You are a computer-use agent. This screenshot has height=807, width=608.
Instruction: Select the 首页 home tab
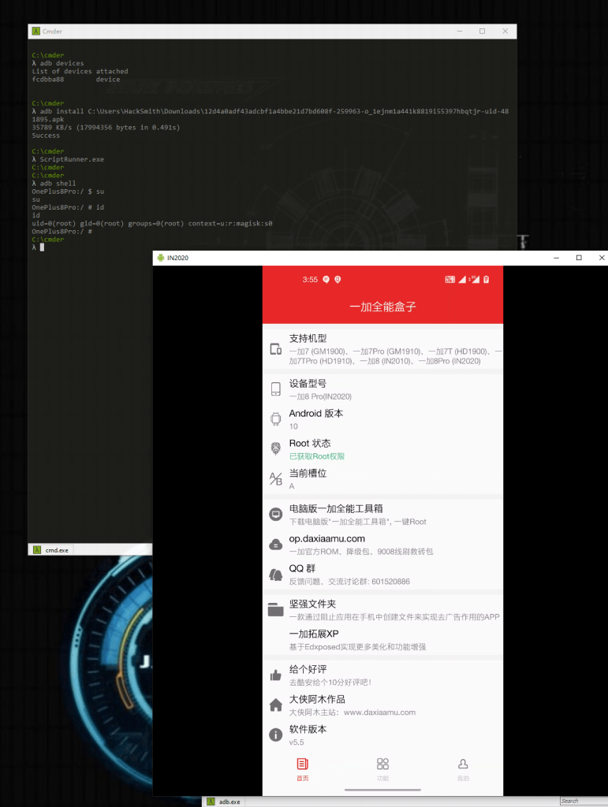pyautogui.click(x=302, y=768)
